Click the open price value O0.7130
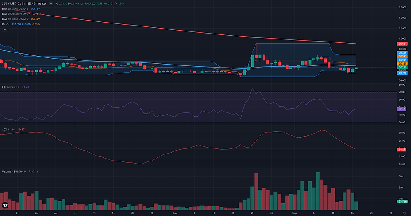This screenshot has width=411, height=216. tap(61, 3)
